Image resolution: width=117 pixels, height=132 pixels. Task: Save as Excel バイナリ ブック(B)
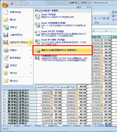tap(62, 34)
